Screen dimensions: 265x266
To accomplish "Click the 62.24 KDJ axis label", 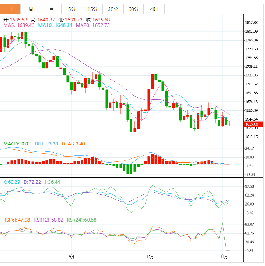I will (249, 195).
